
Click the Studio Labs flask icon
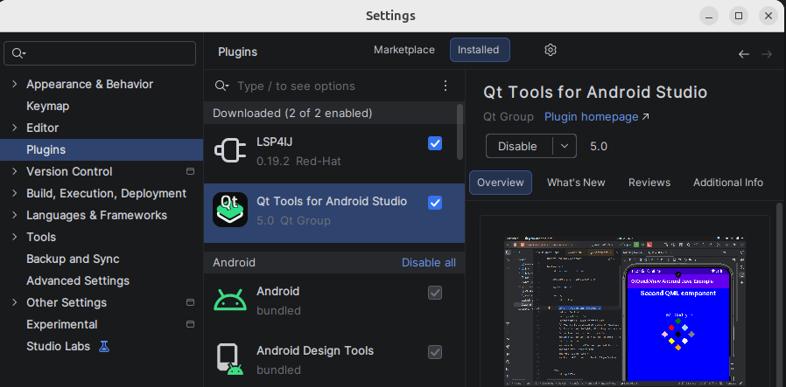104,346
